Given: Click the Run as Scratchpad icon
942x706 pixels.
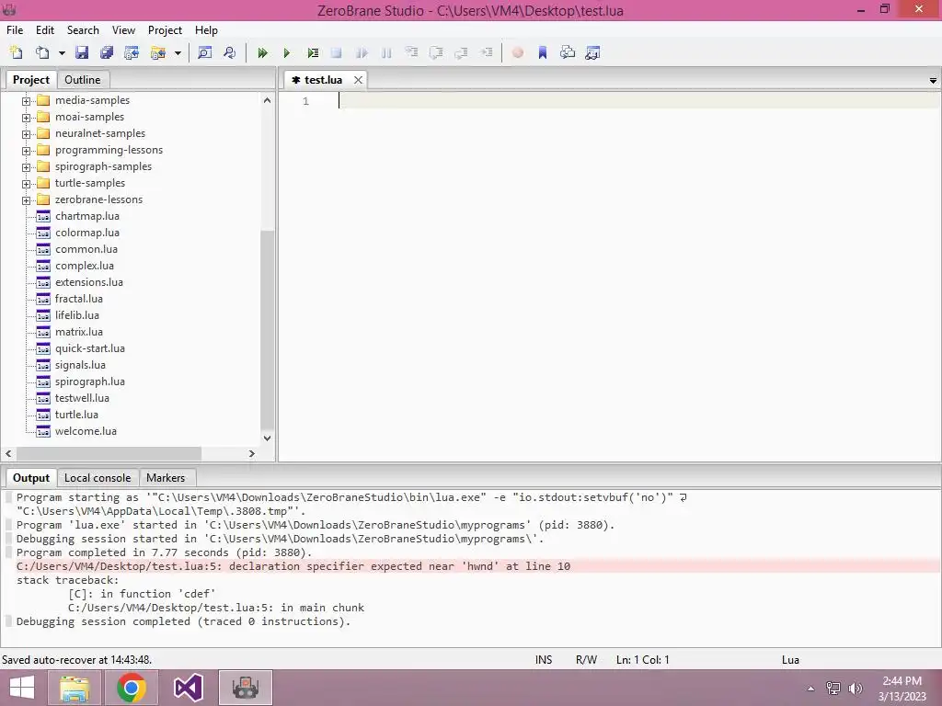Looking at the screenshot, I should click(313, 52).
